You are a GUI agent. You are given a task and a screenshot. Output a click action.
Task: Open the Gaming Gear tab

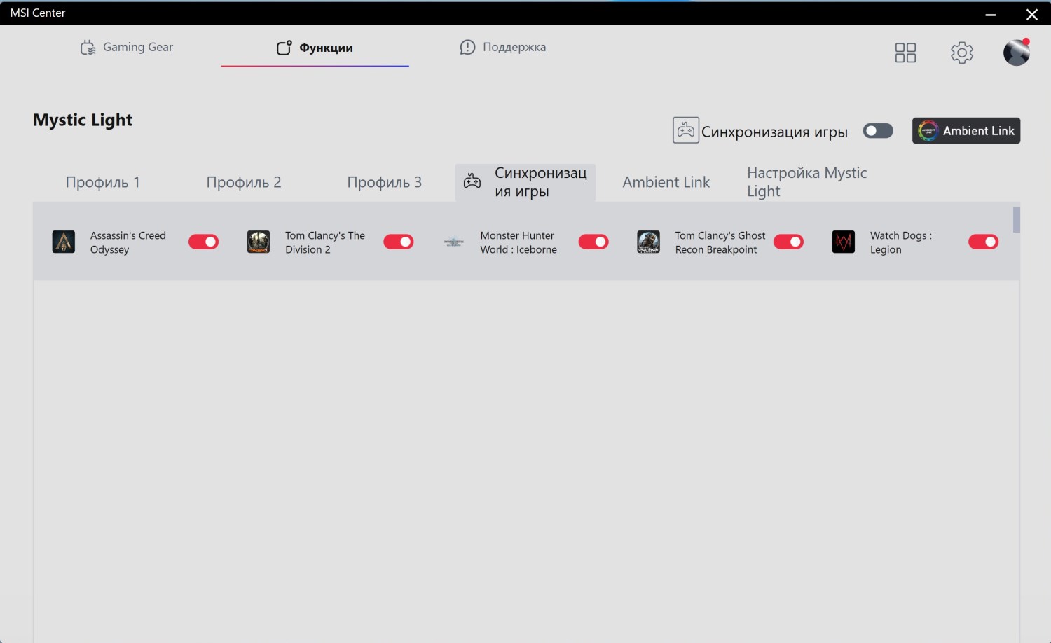tap(127, 47)
